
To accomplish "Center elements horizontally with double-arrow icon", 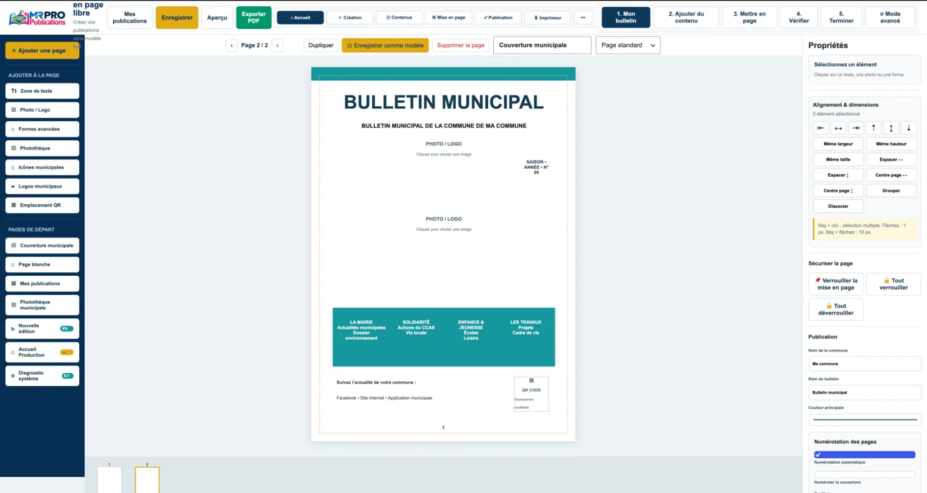I will pos(838,128).
